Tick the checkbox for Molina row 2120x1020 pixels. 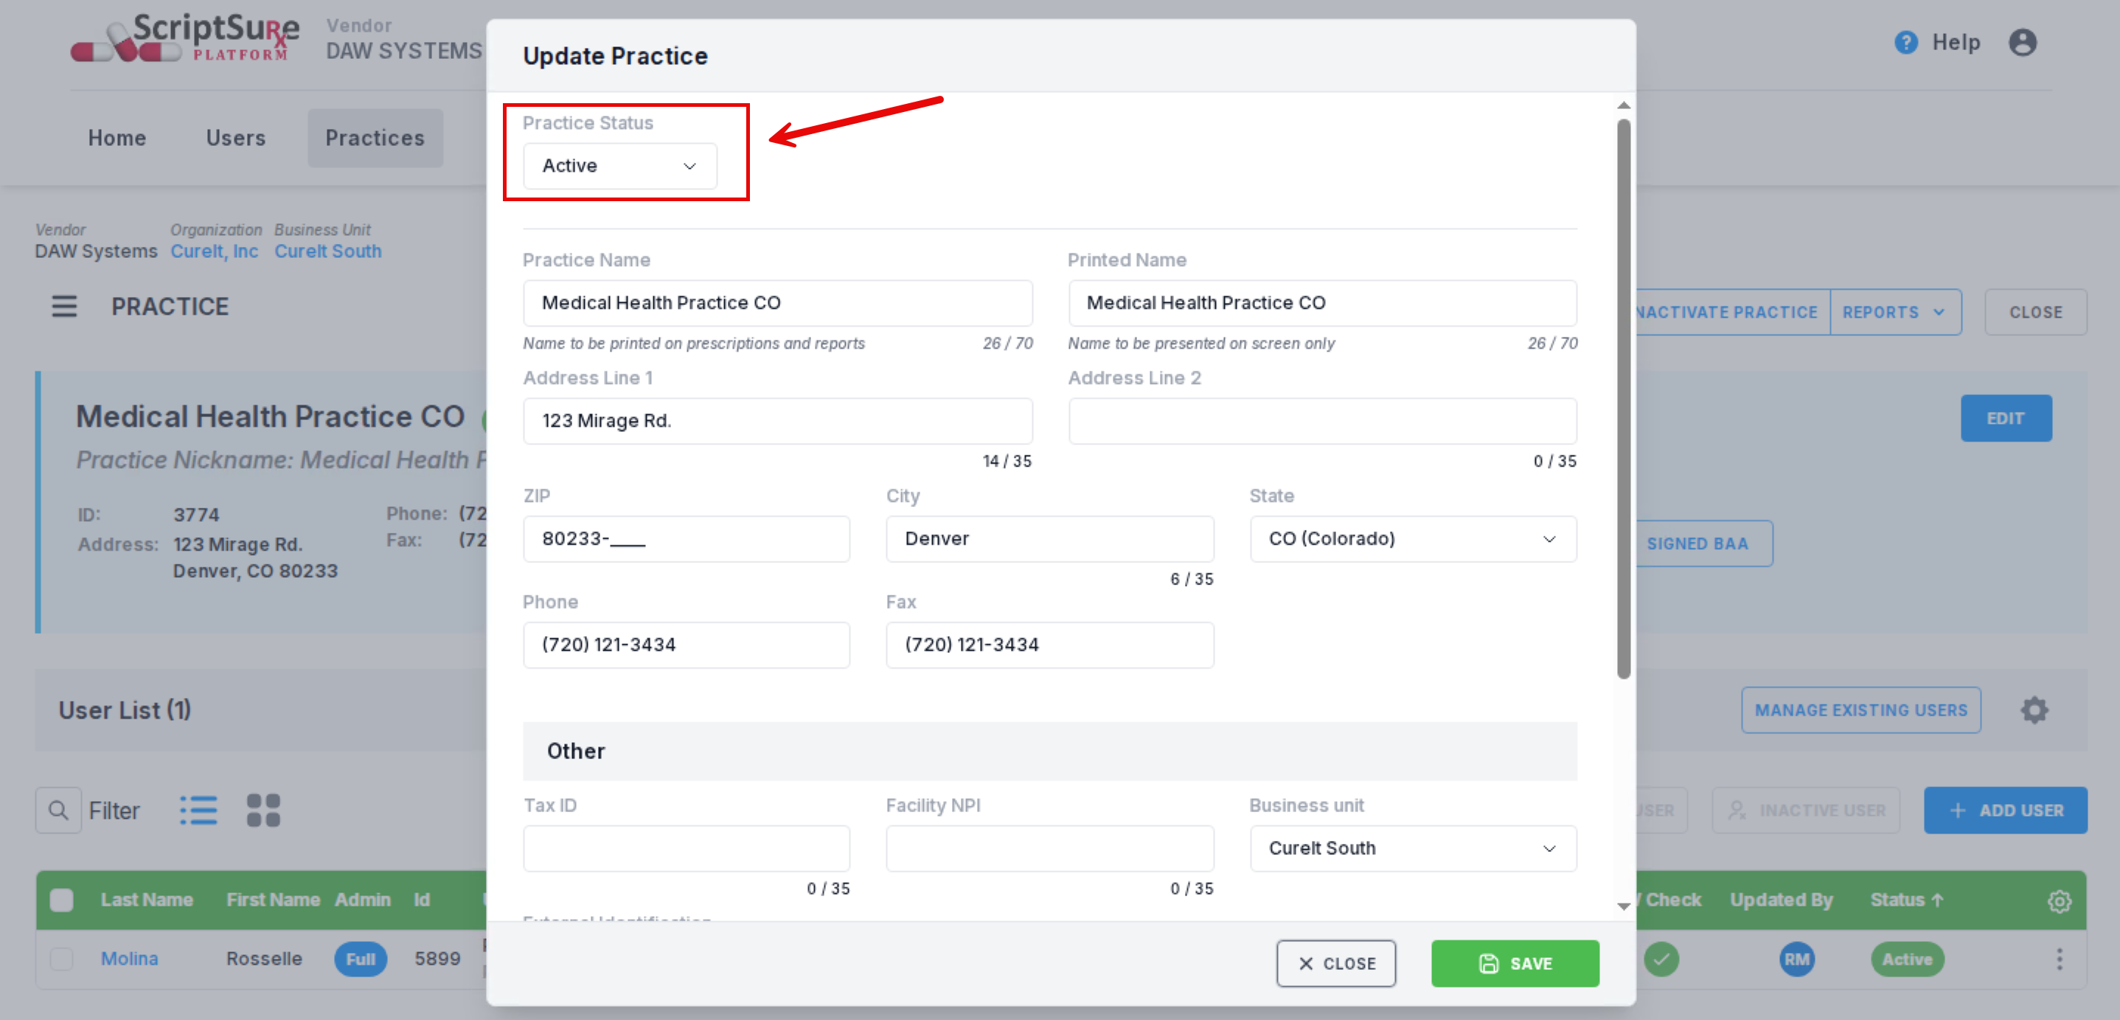click(62, 959)
